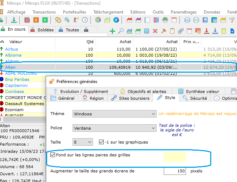Switch to the Soldées tab
The image size is (237, 182).
pos(42,30)
